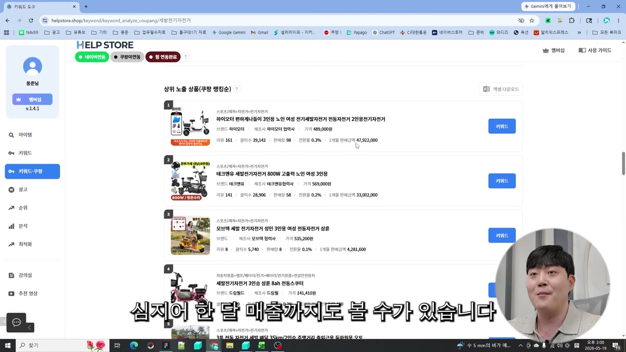Image resolution: width=626 pixels, height=352 pixels.
Task: Toggle the 윙 연동완료 status pill
Action: (x=163, y=57)
